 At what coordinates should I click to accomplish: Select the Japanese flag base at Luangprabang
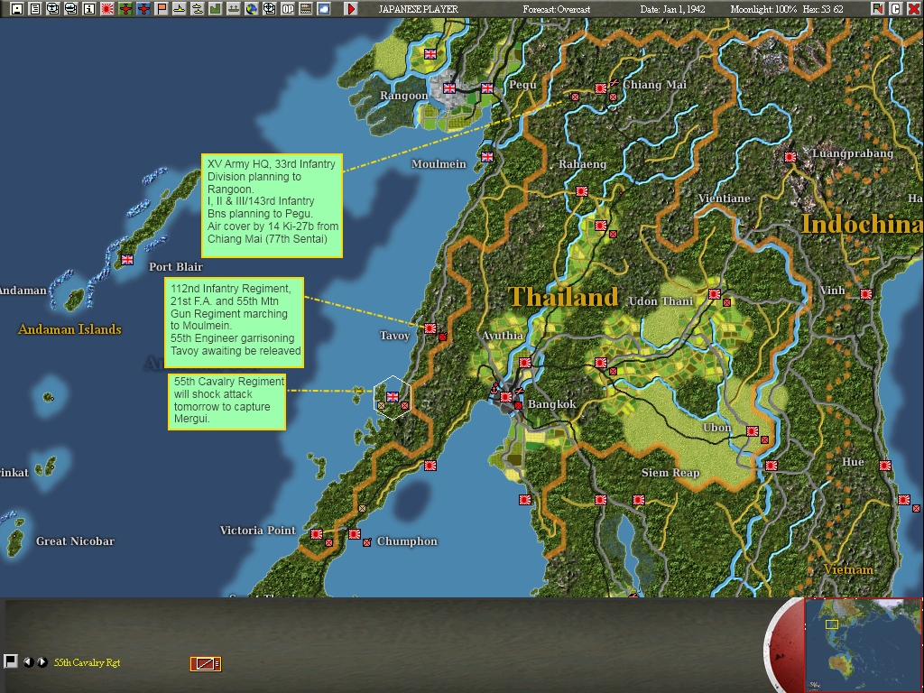pyautogui.click(x=790, y=157)
